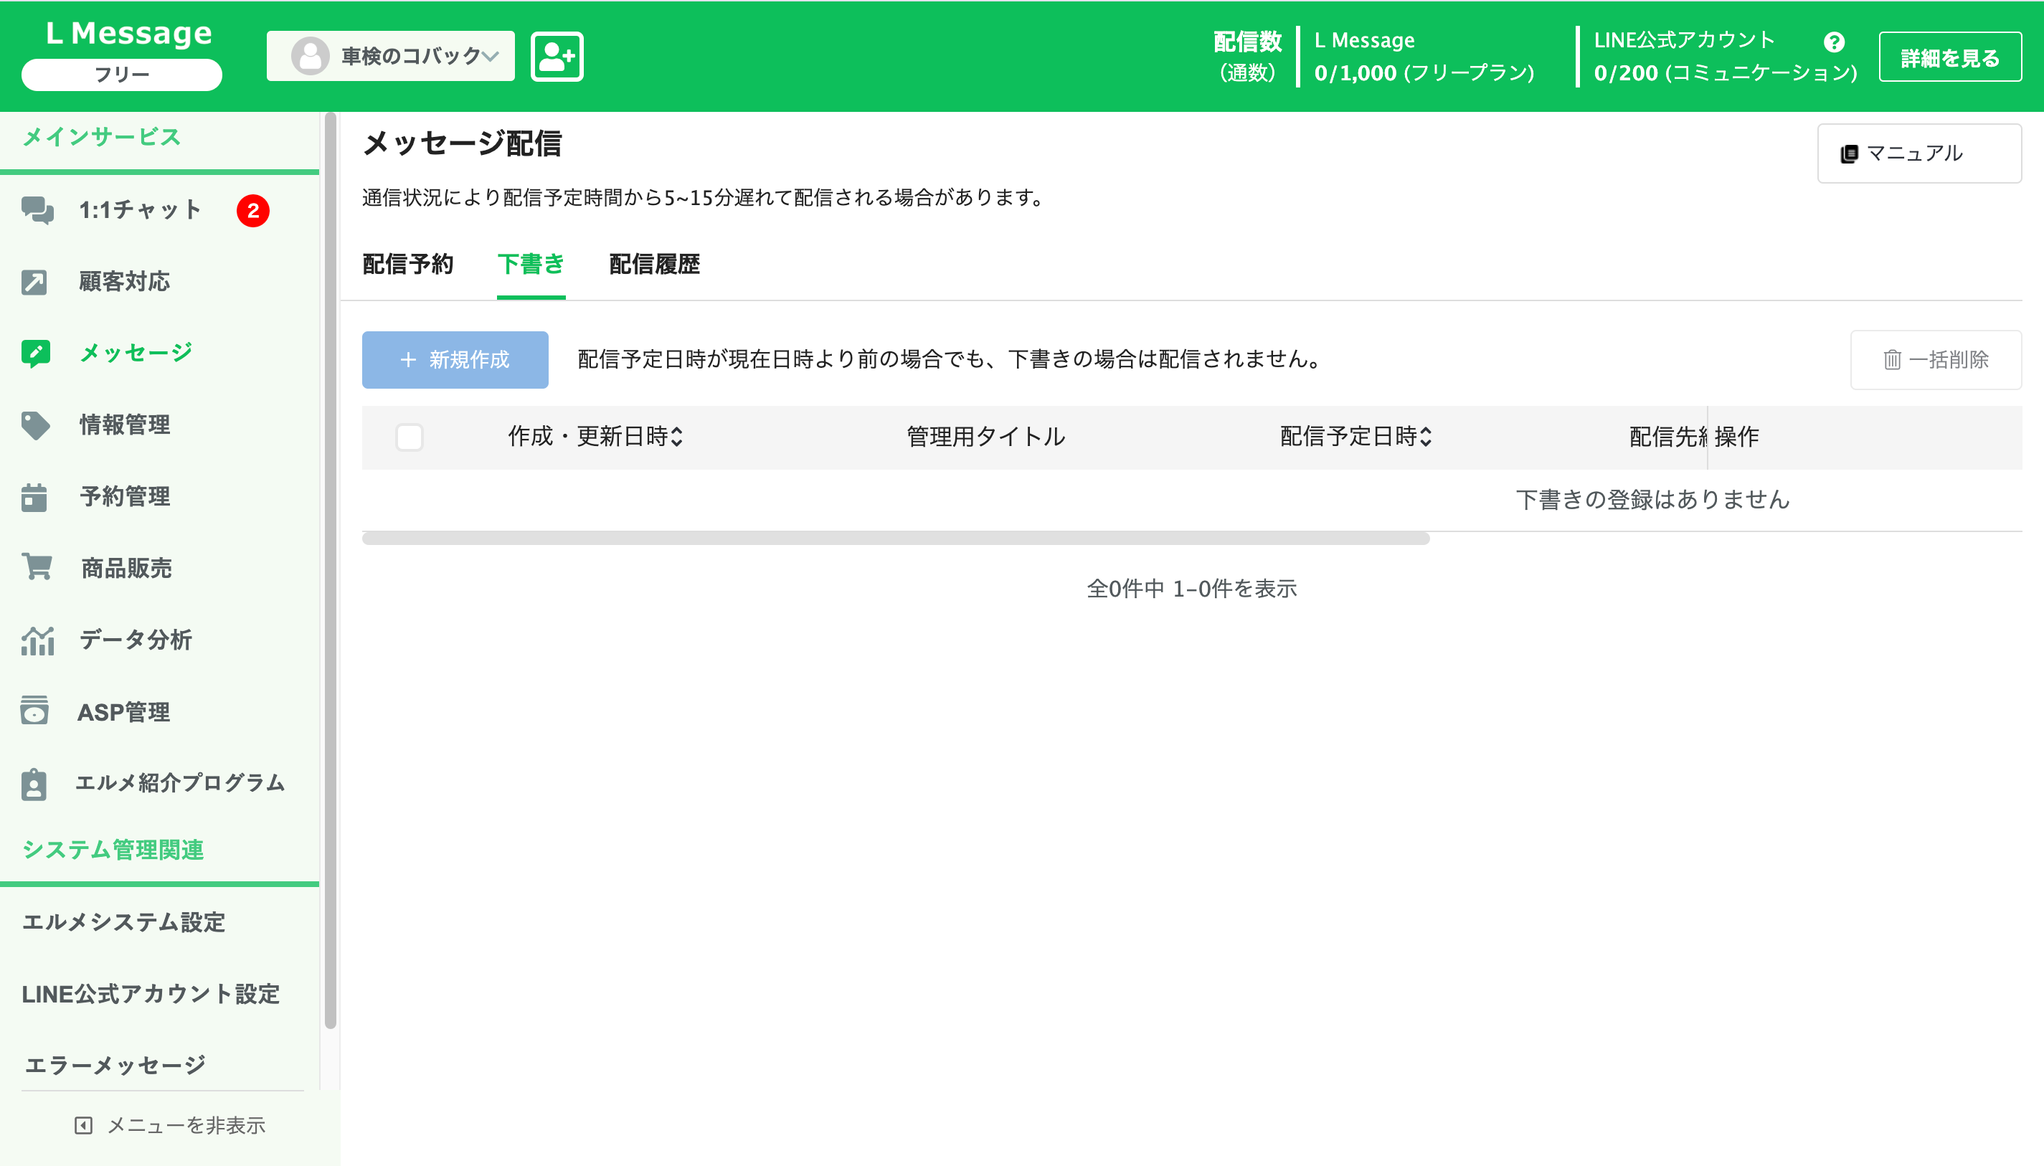Click the L Message logo

point(130,33)
